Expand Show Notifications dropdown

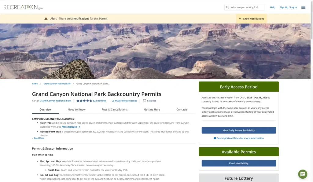[x=252, y=19]
